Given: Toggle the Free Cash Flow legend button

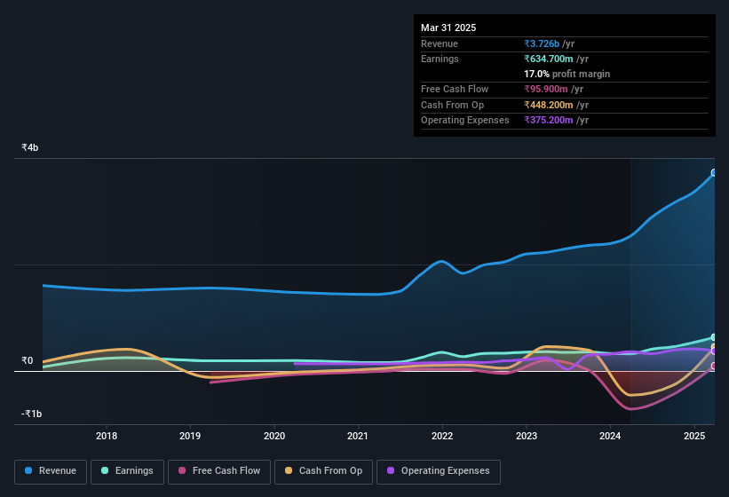Looking at the screenshot, I should click(219, 472).
